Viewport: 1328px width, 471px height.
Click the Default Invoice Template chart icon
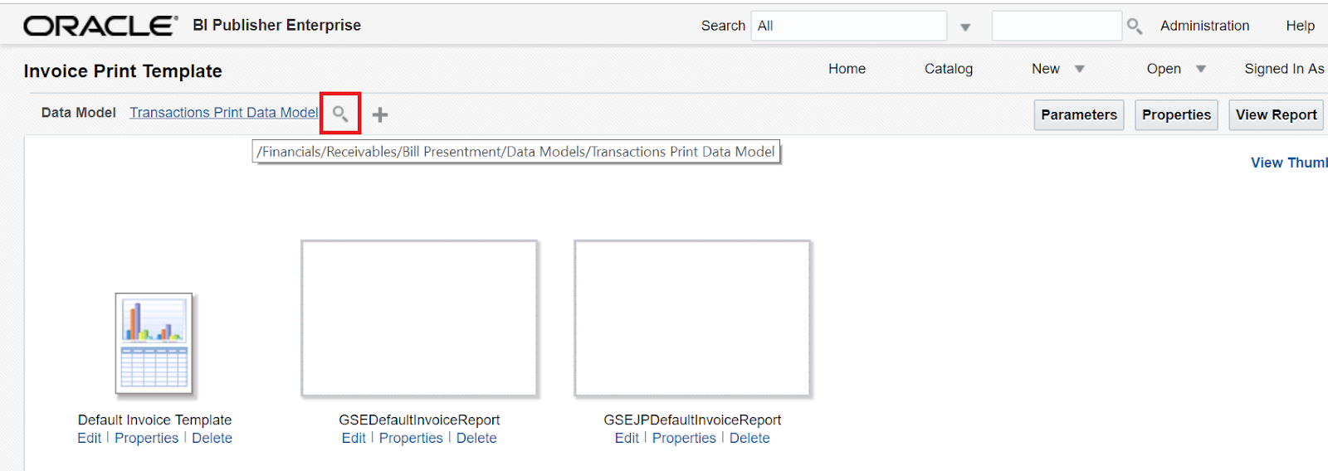(154, 342)
